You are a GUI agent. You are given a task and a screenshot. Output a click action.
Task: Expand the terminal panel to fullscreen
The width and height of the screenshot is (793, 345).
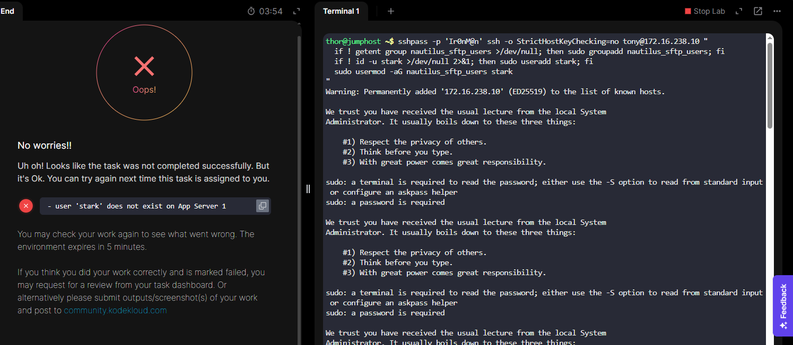(x=738, y=11)
